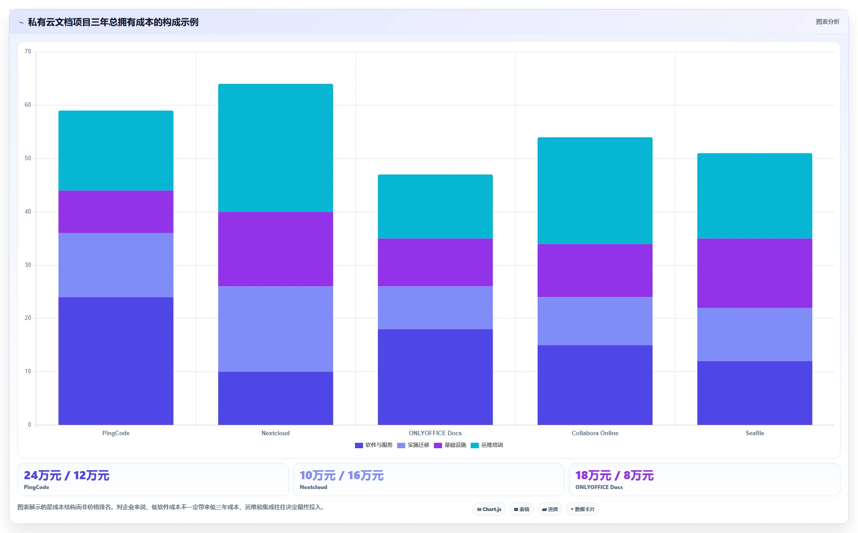Select the Chart.js tag
Screen dimensions: 858x533
[489, 509]
